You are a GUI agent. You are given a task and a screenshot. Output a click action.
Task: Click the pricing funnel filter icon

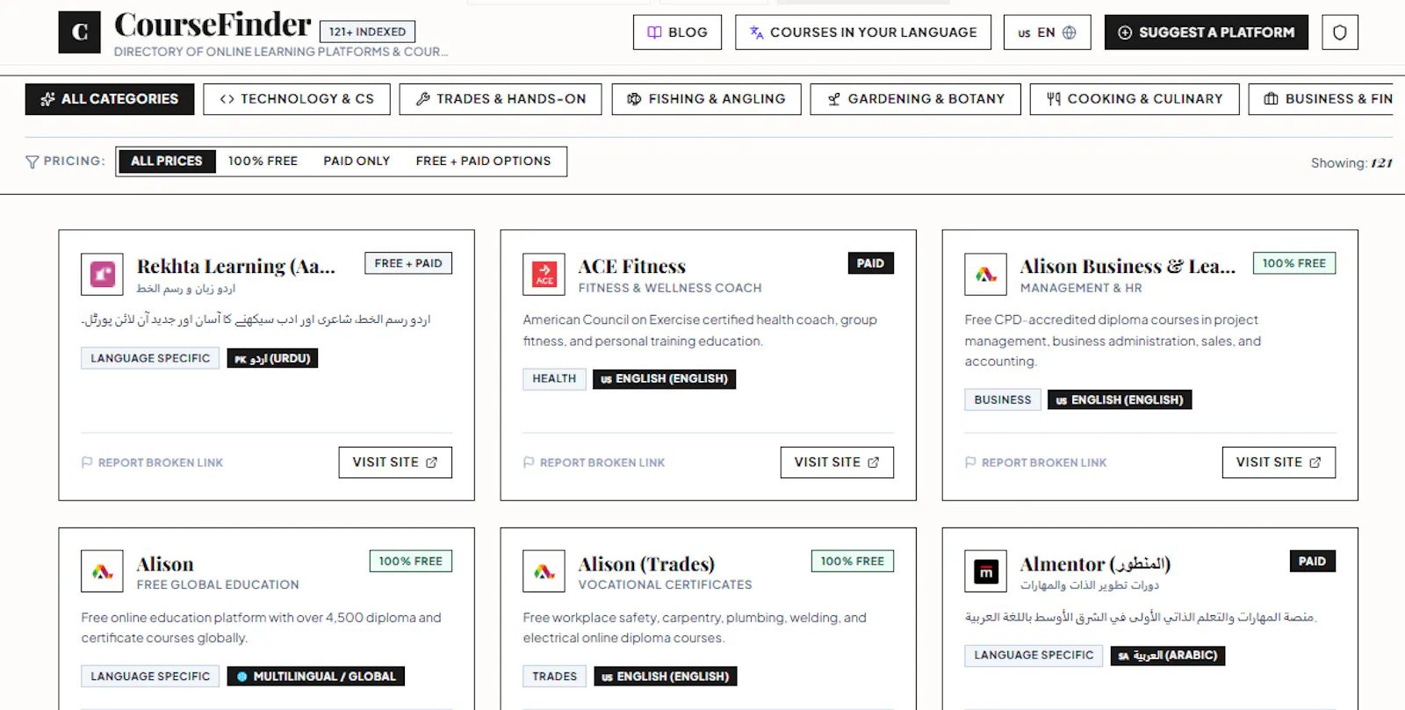[32, 161]
